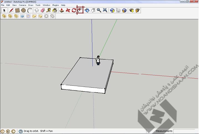
Task: Click the help question mark in status bar
Action: (x=20, y=131)
